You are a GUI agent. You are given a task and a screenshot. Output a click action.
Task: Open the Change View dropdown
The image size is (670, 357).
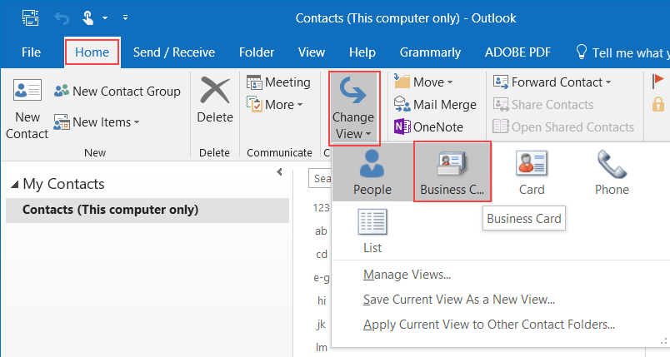[354, 108]
